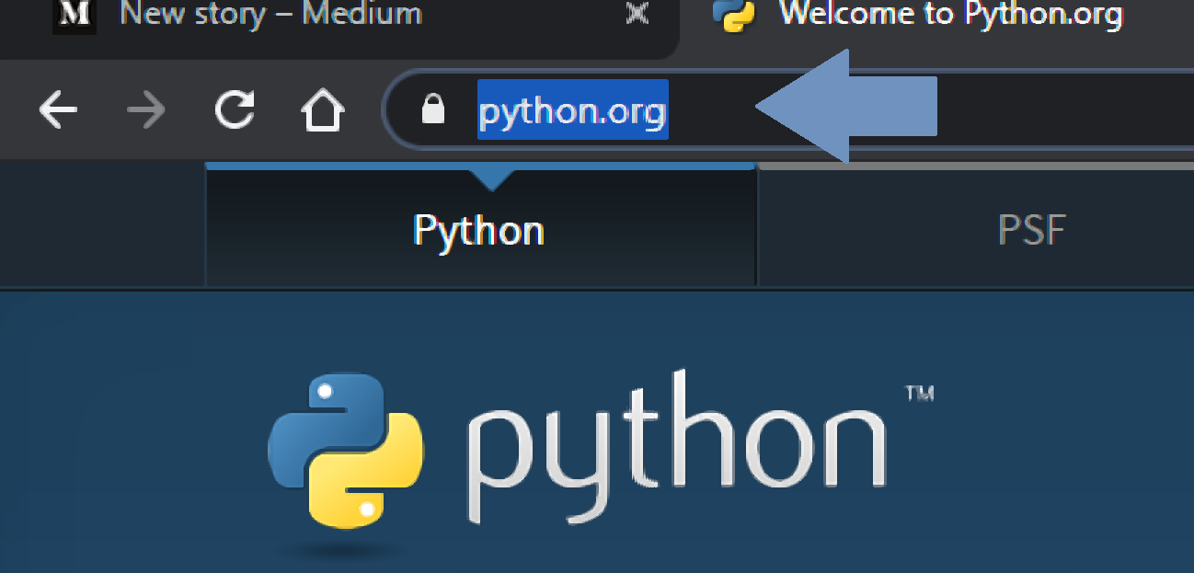This screenshot has width=1194, height=573.
Task: Close the New story – Medium tab
Action: (x=637, y=16)
